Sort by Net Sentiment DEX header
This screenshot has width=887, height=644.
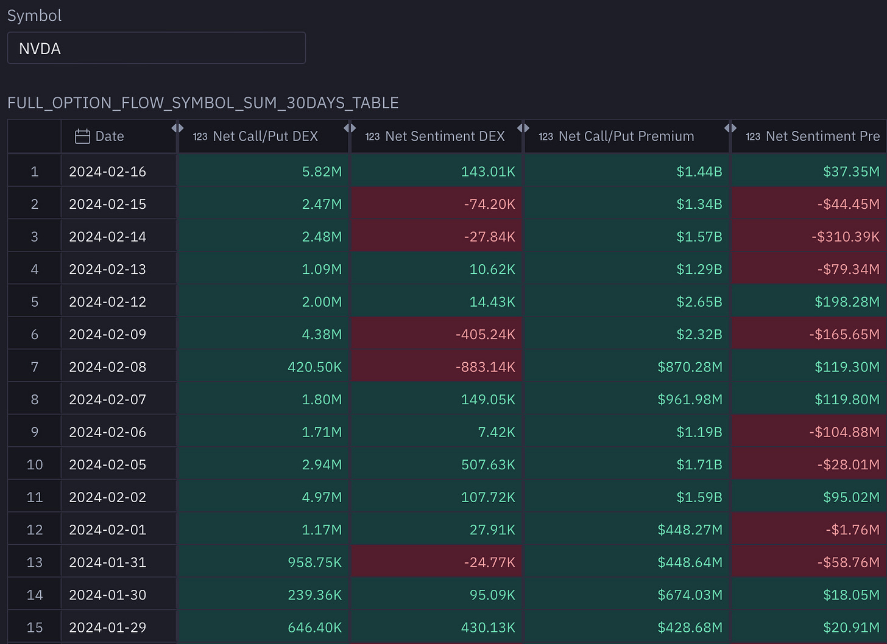tap(437, 136)
